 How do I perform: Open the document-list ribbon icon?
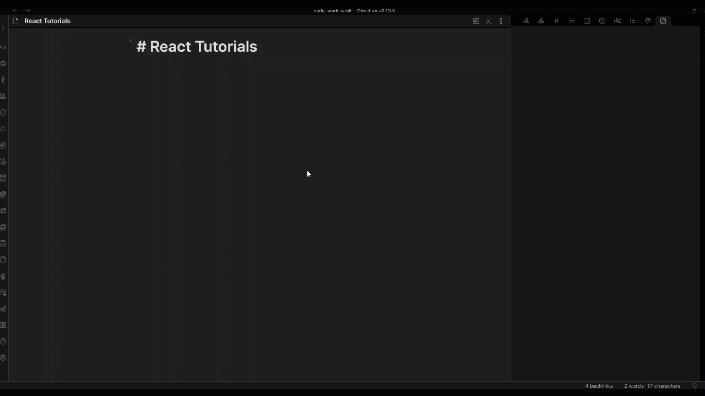[x=3, y=145]
